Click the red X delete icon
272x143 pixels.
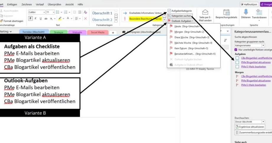(85, 18)
